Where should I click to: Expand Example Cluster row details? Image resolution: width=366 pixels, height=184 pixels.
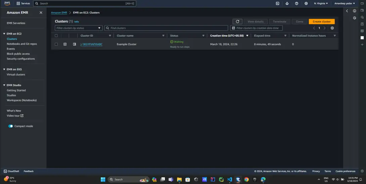(x=65, y=44)
